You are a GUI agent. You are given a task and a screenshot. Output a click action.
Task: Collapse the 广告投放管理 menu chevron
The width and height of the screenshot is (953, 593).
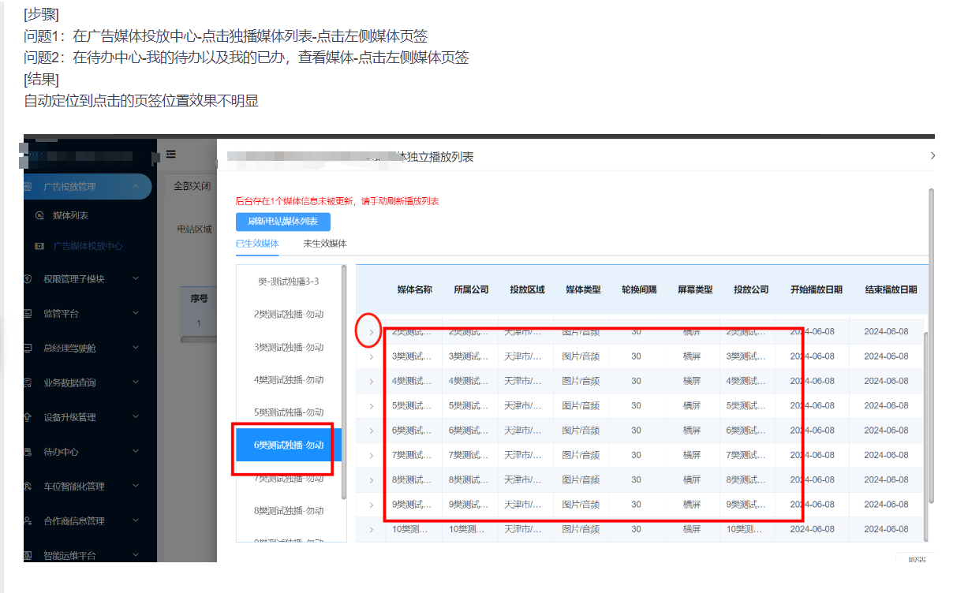pos(136,186)
